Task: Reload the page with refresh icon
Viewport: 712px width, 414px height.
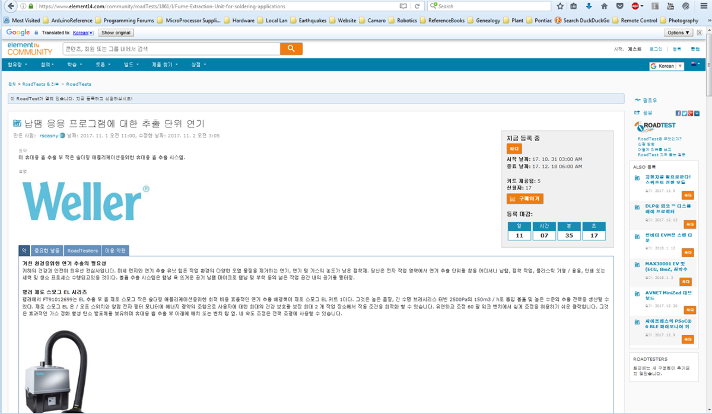Action: 418,6
